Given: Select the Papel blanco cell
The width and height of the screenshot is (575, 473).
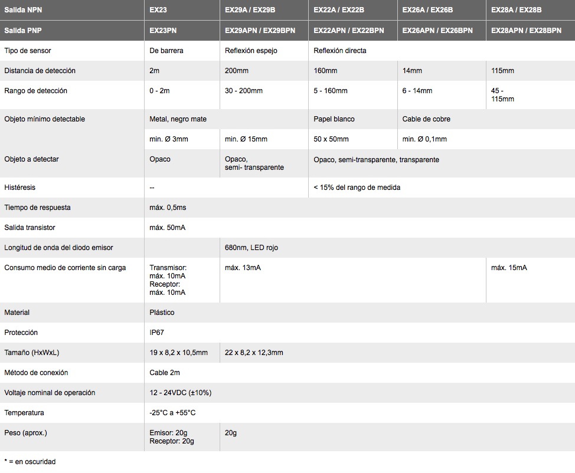Looking at the screenshot, I should 334,119.
